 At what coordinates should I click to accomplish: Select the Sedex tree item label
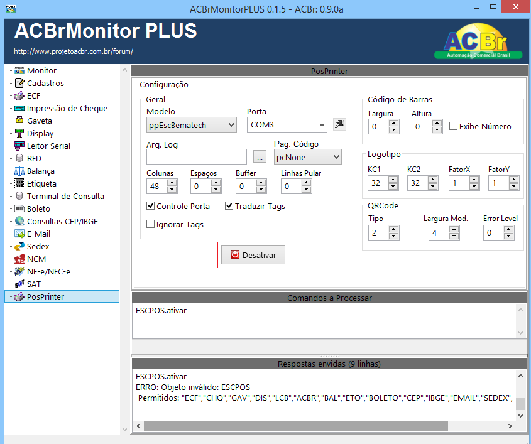point(38,246)
